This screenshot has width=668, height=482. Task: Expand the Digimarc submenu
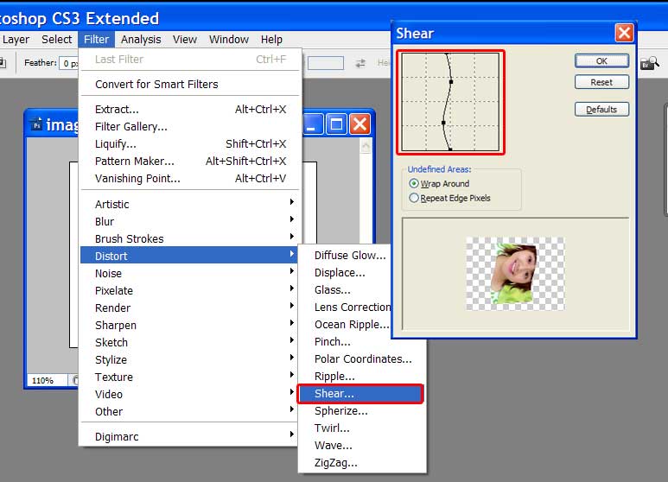[x=190, y=437]
